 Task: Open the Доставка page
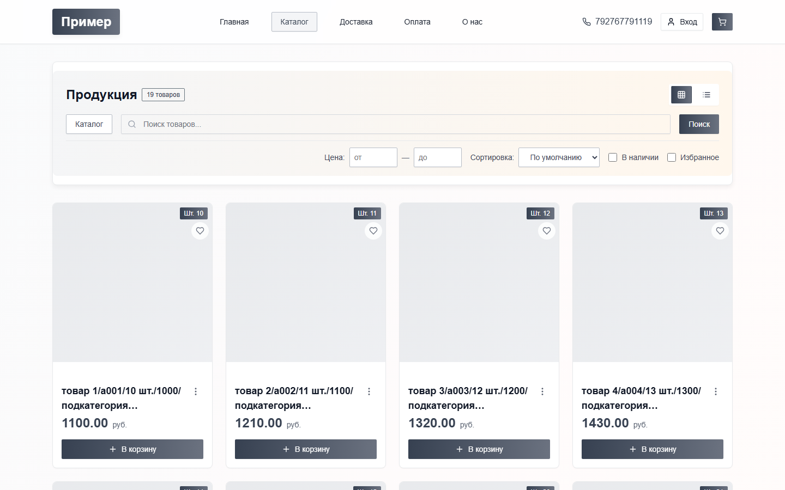(x=356, y=22)
